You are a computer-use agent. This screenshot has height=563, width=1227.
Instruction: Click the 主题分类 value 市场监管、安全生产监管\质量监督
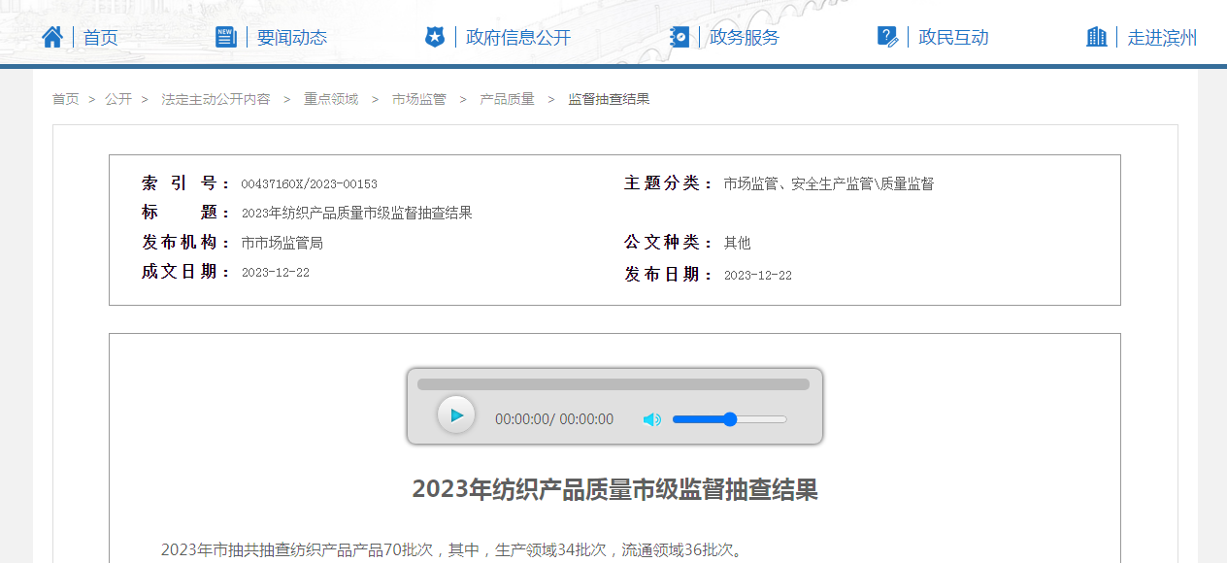tap(828, 183)
